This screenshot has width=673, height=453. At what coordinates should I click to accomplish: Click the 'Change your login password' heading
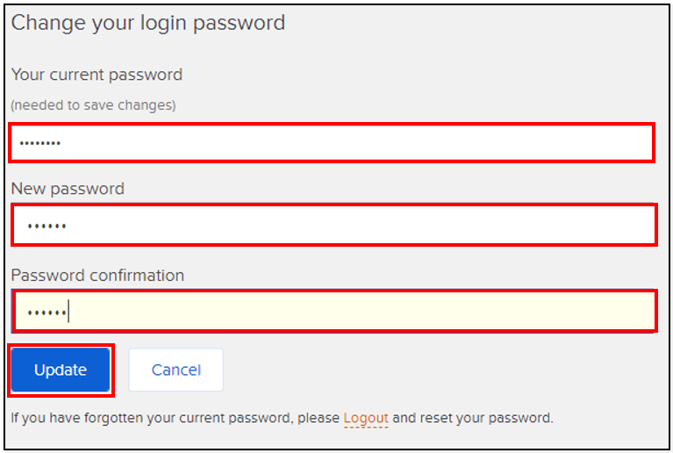pos(148,23)
